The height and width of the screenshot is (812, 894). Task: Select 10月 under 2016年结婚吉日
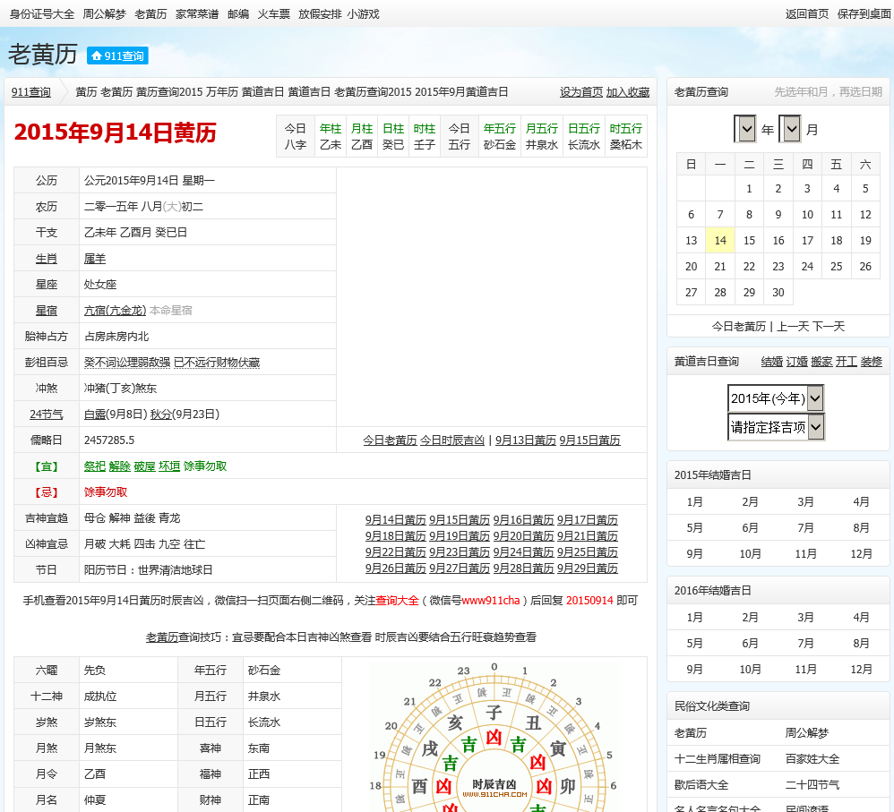pos(750,670)
